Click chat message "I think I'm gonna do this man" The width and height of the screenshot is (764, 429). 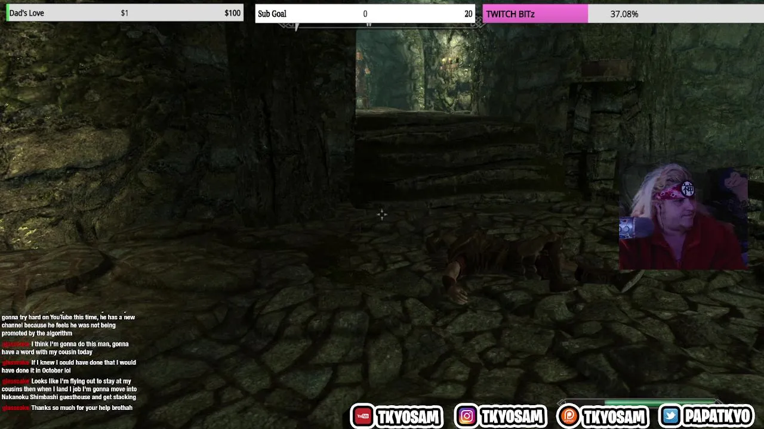pos(65,348)
